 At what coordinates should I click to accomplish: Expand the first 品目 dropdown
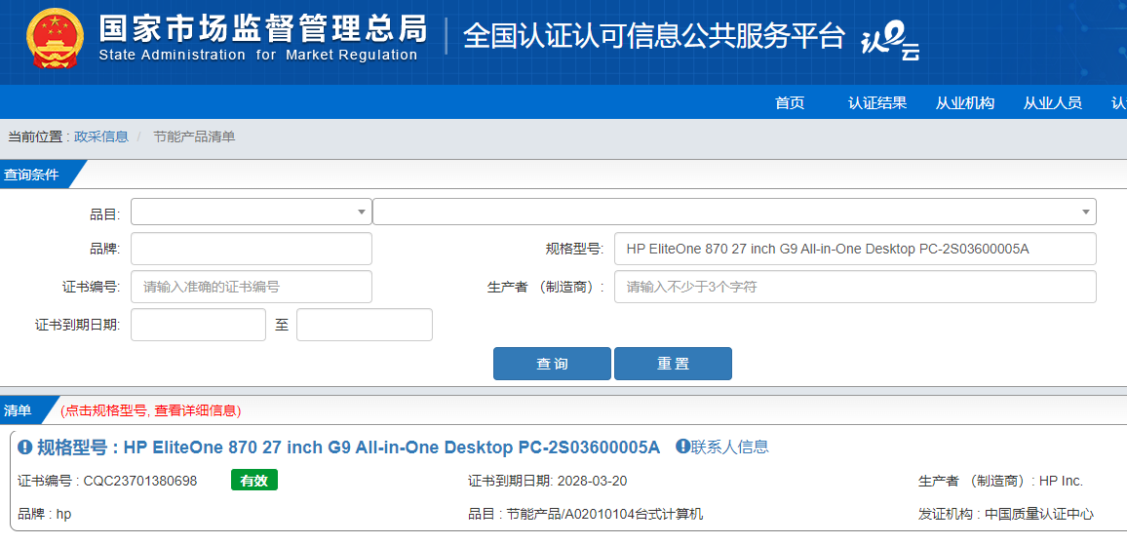pos(252,212)
